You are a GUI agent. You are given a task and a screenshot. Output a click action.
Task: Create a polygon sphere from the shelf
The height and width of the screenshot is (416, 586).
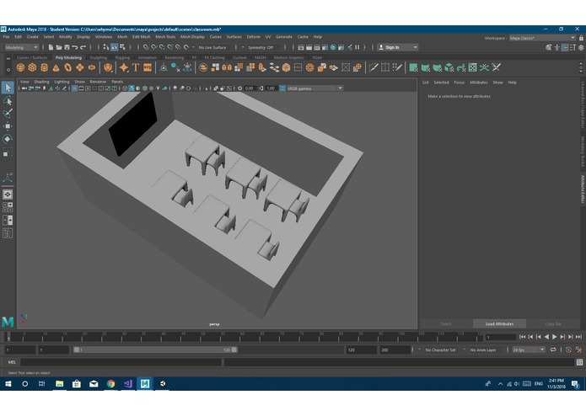click(x=20, y=67)
